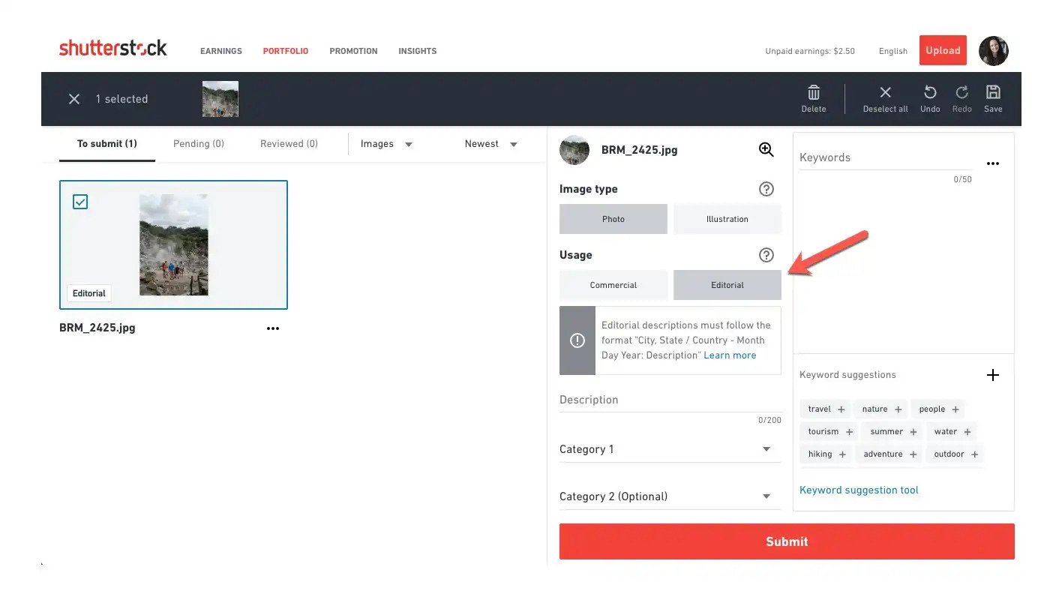Click the editorial info alert icon

[577, 340]
